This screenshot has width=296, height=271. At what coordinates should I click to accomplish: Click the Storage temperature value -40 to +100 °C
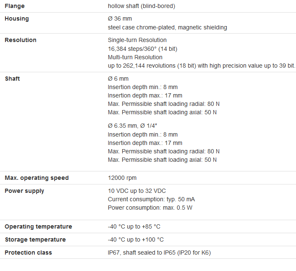[x=136, y=239]
